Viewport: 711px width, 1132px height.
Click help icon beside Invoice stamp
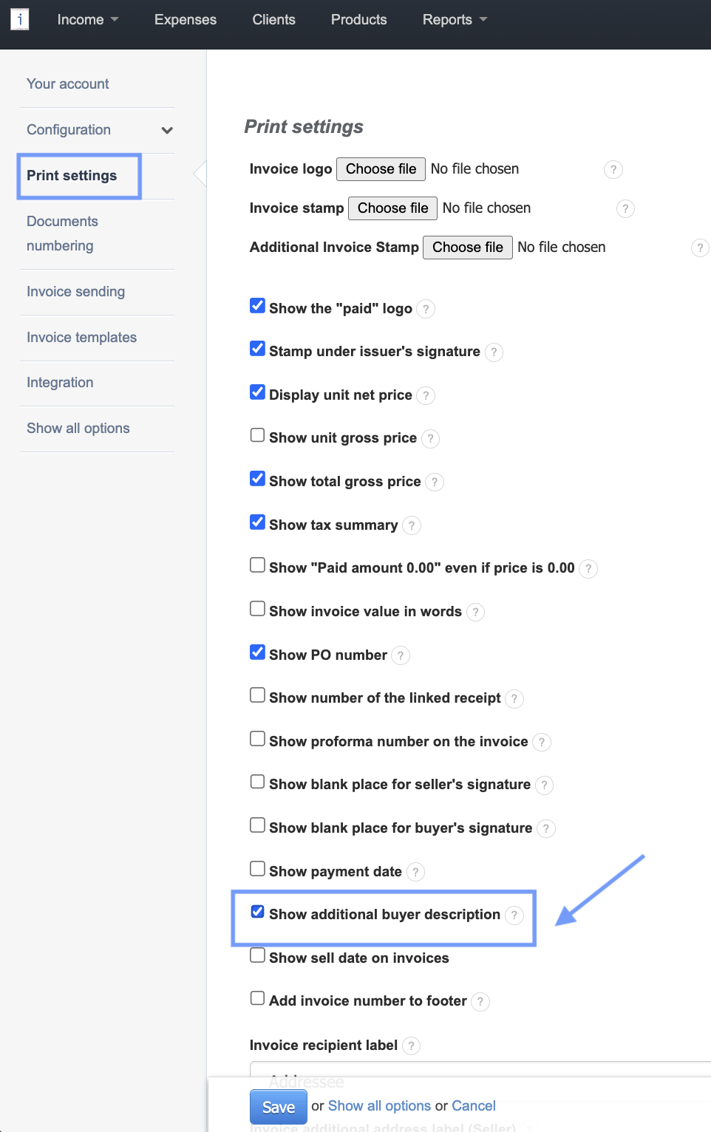click(x=625, y=209)
